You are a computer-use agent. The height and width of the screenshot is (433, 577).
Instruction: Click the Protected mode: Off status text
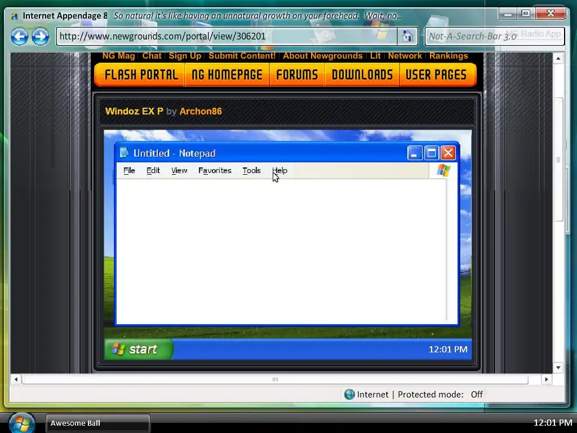click(440, 395)
